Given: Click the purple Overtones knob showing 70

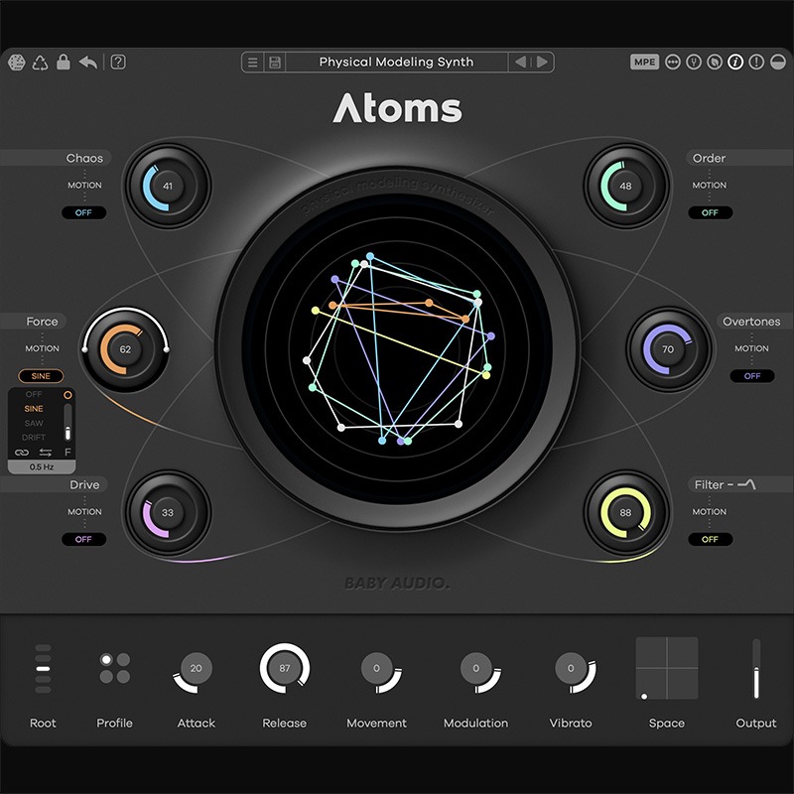Looking at the screenshot, I should 668,349.
